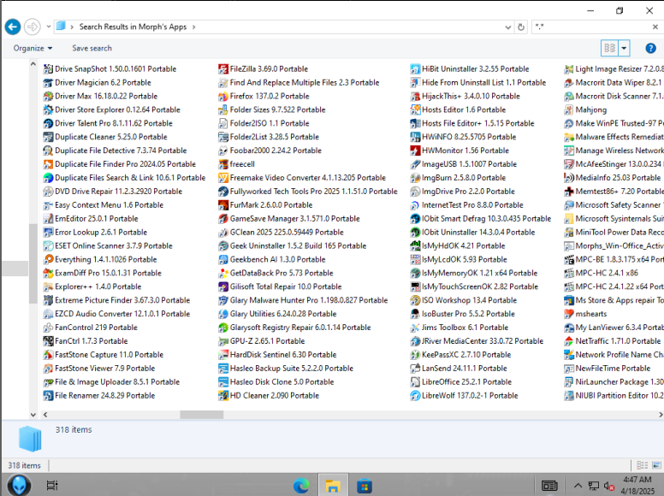Click the HWMonitor 1.56 Portable icon

tap(415, 151)
